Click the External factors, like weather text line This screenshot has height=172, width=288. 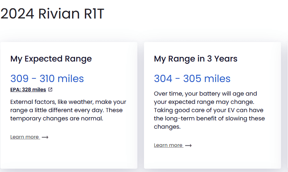click(x=68, y=102)
